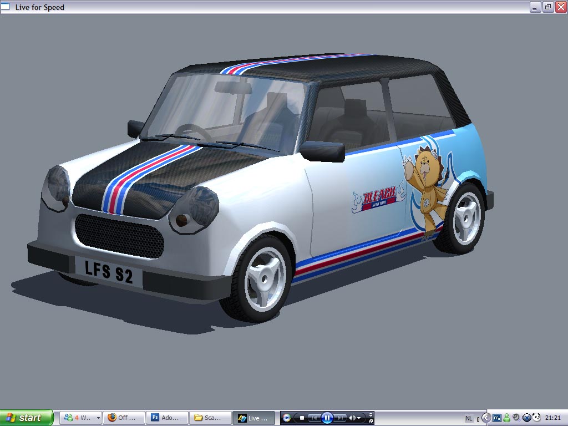Screen dimensions: 568x426
Task: Open the green Messenger buddy tray icon
Action: pyautogui.click(x=507, y=418)
